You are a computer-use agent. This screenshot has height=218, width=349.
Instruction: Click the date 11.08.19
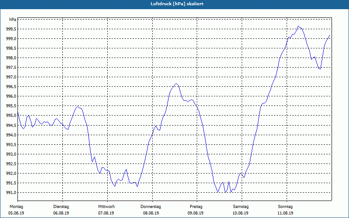tap(285, 213)
